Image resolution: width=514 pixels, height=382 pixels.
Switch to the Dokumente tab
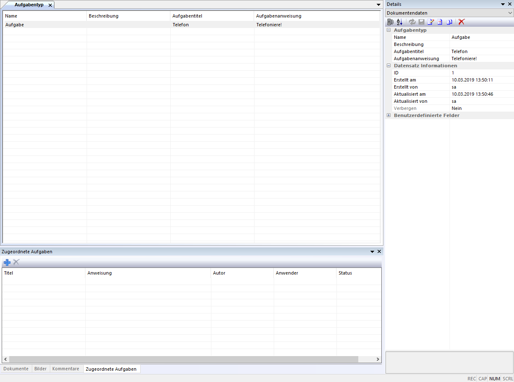[x=16, y=369]
